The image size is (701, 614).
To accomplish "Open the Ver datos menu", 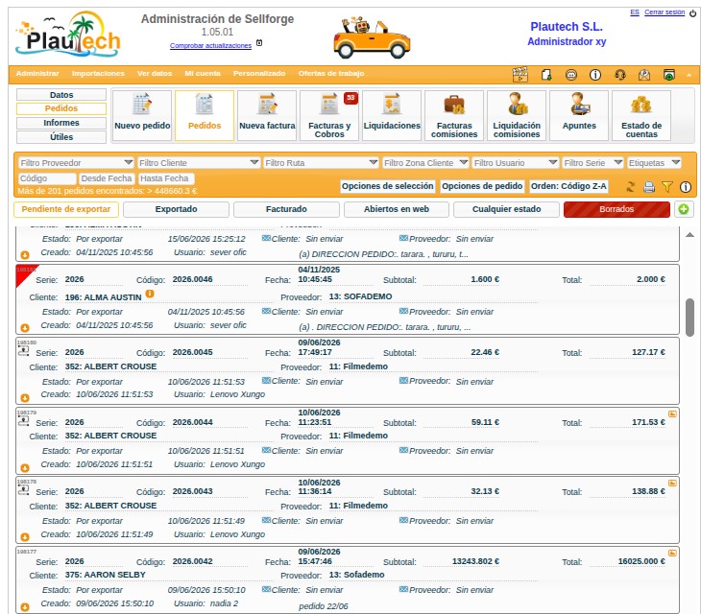I will pyautogui.click(x=155, y=73).
